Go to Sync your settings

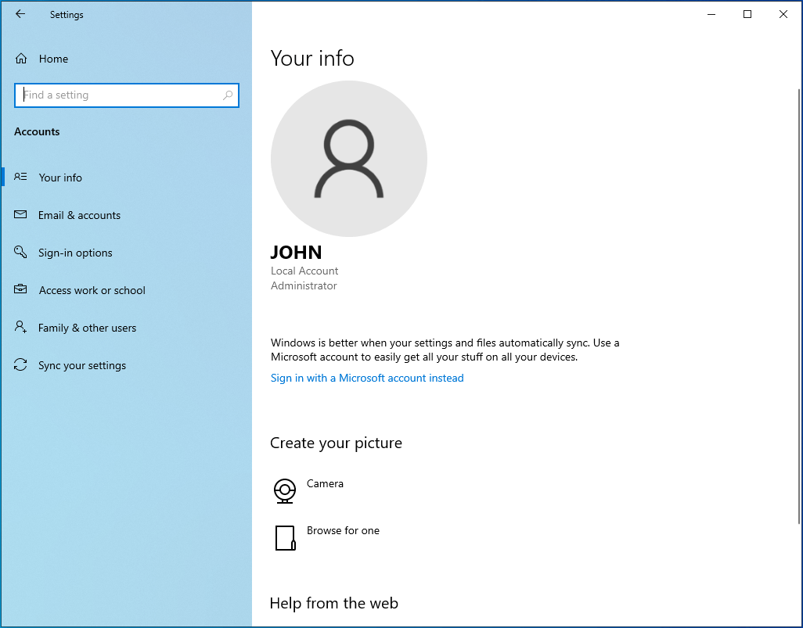pos(81,365)
